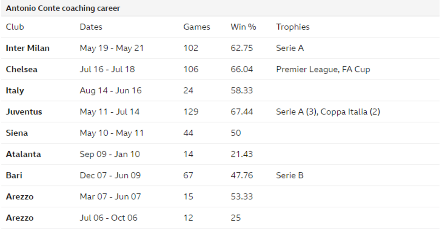Select 'Premier League, FA Cup' trophies cell
Screen dimensions: 442x234
click(323, 69)
